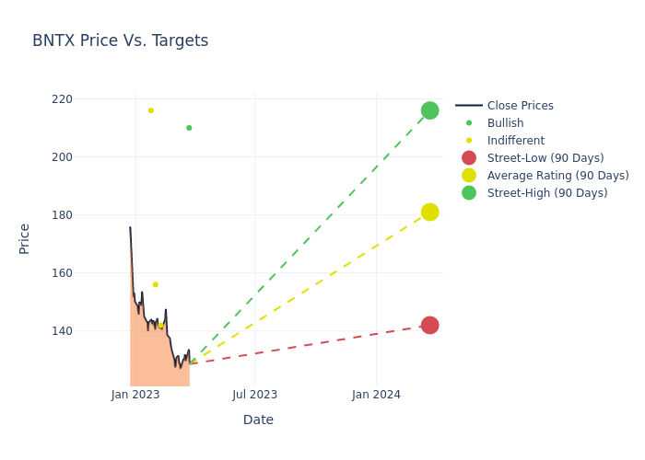Image resolution: width=645 pixels, height=460 pixels.
Task: Click the large yellow Average Rating marker on the chart
Action: [429, 213]
